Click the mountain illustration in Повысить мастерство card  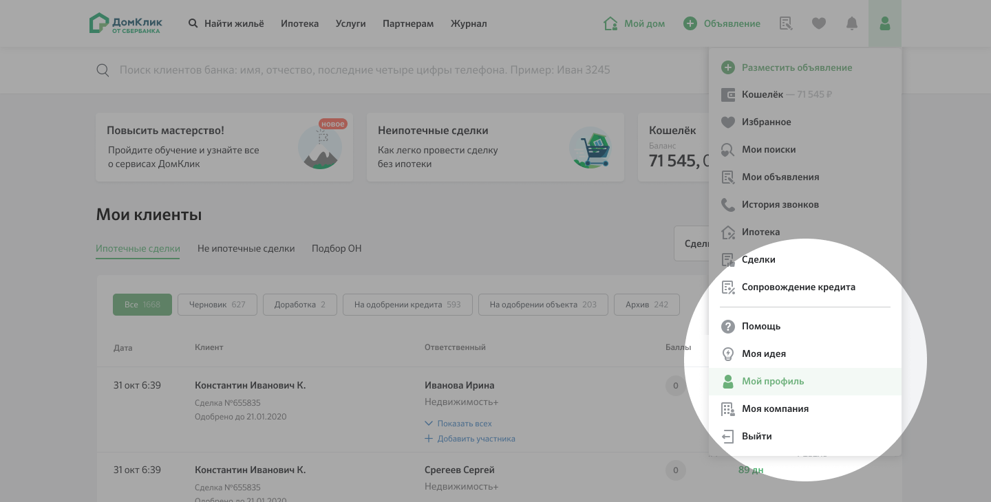click(320, 146)
